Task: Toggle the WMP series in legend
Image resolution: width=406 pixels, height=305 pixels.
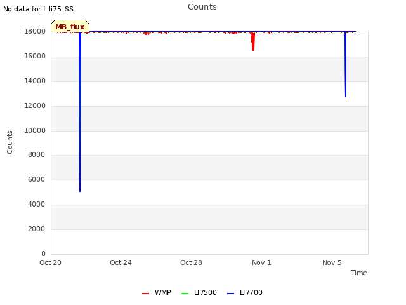Action: click(x=157, y=292)
